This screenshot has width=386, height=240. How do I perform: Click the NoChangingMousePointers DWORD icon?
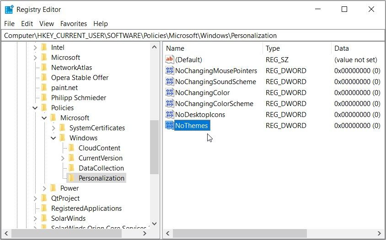[x=169, y=71]
